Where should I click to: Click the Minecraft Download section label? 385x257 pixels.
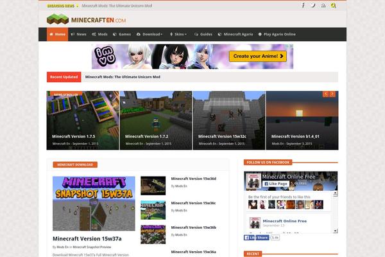click(x=75, y=164)
